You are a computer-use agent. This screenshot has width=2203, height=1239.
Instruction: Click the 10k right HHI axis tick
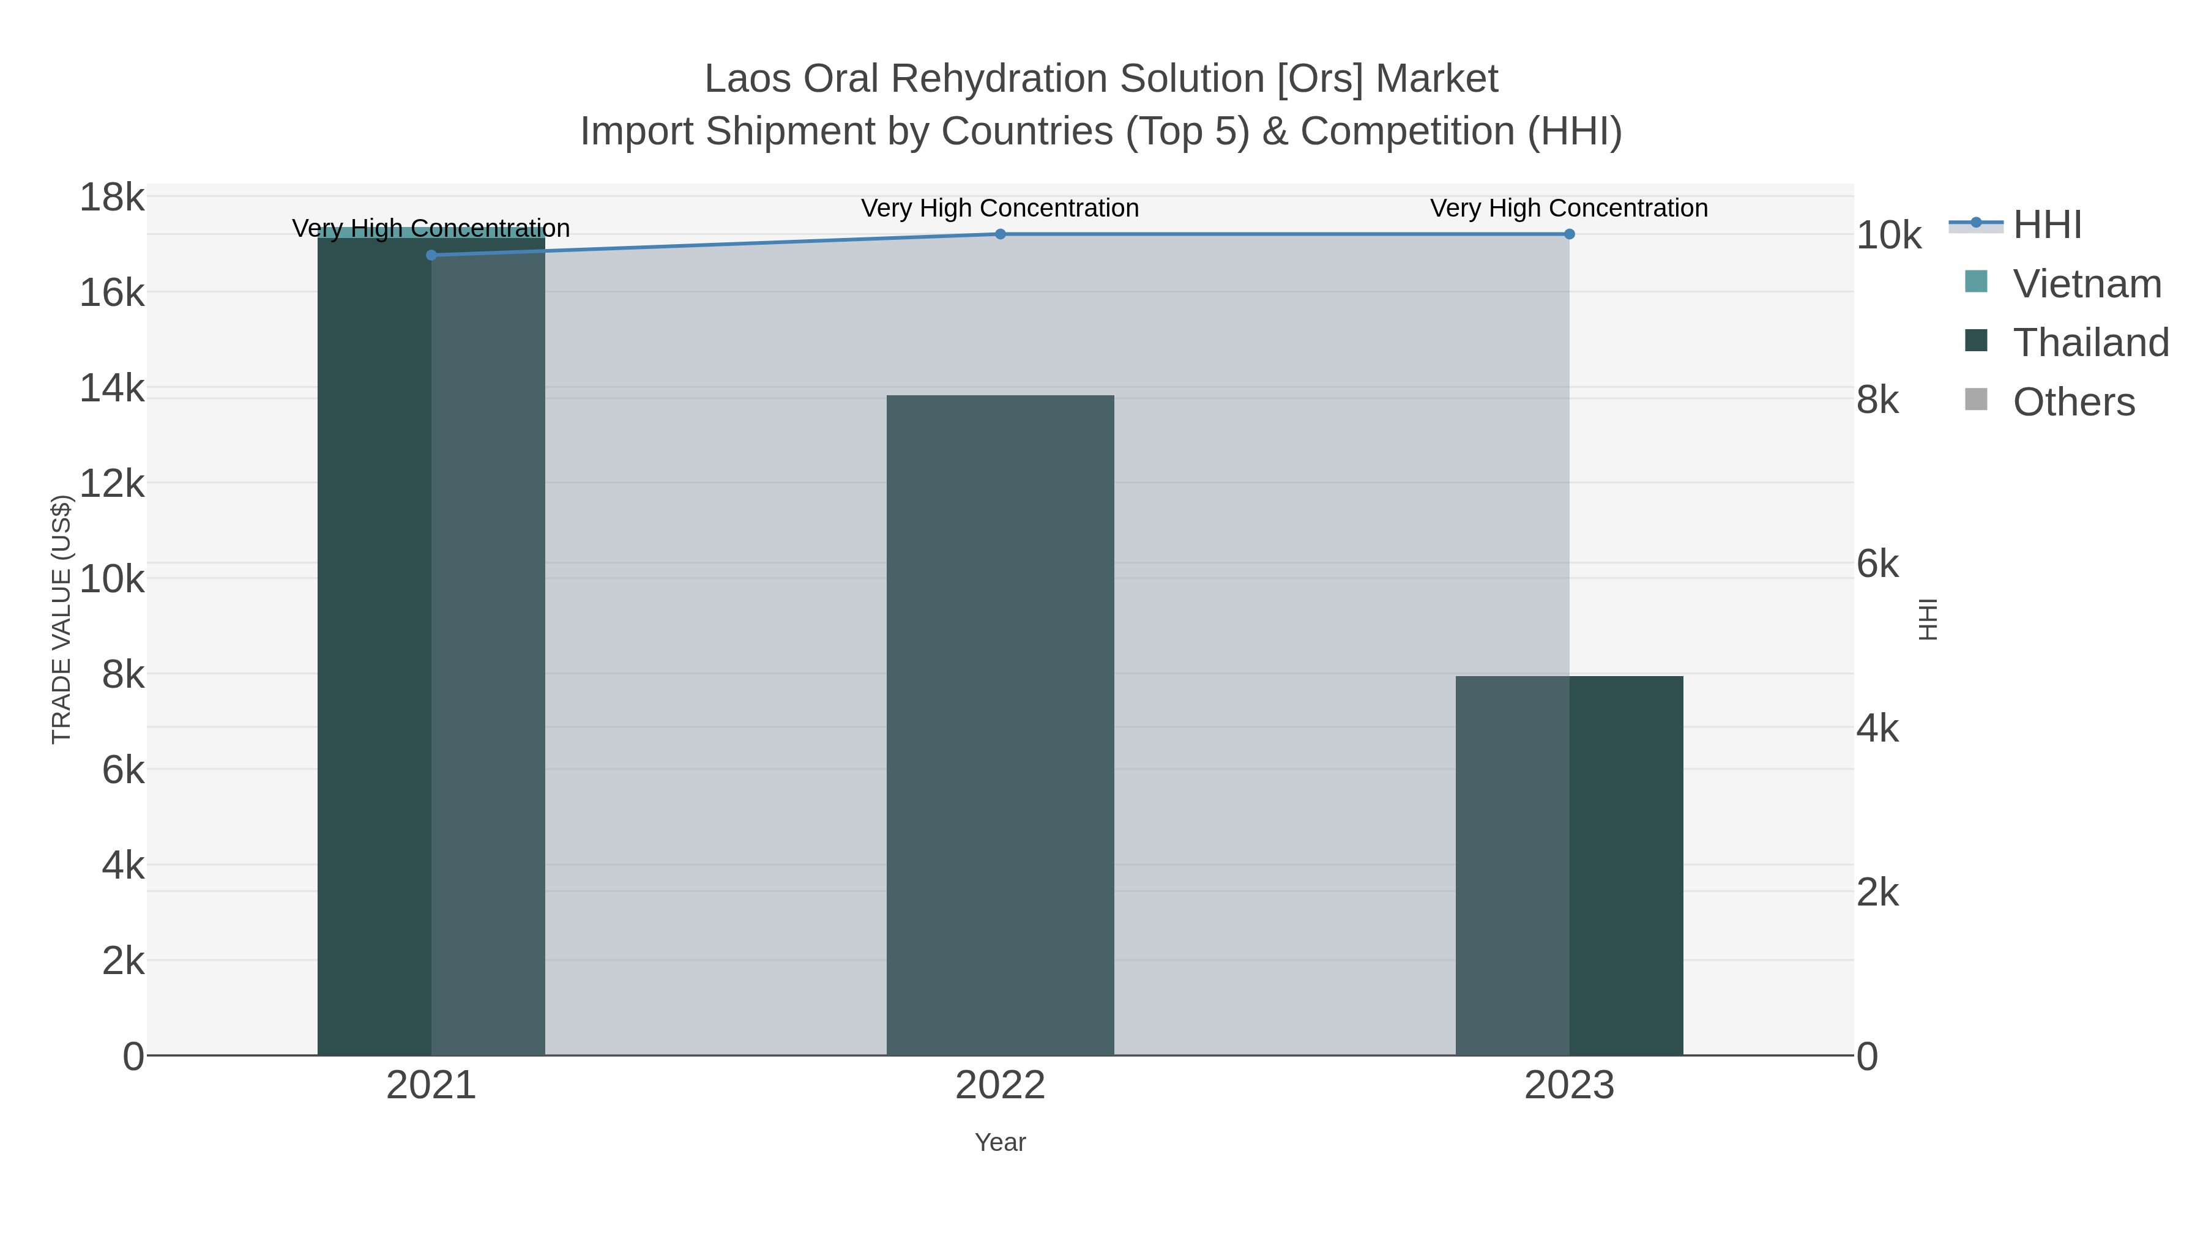[x=1889, y=235]
